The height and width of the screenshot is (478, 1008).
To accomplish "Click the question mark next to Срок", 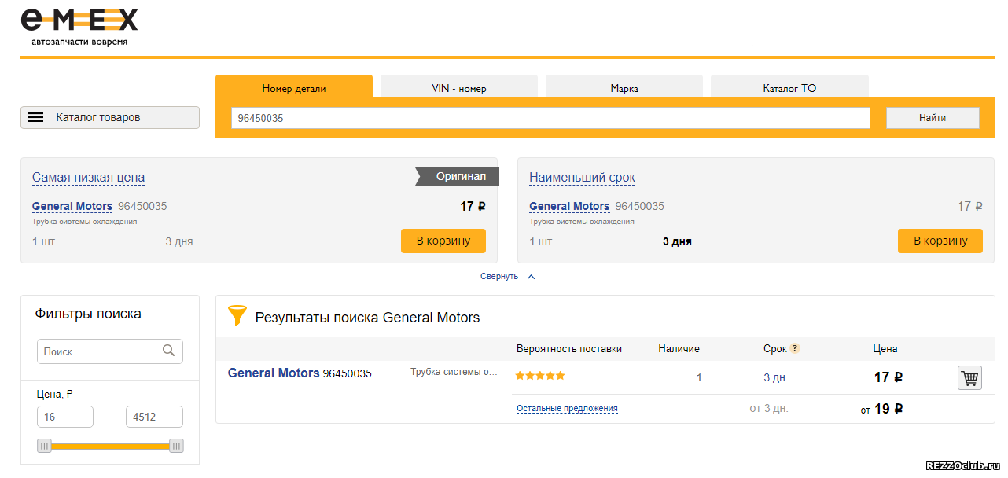I will click(795, 348).
